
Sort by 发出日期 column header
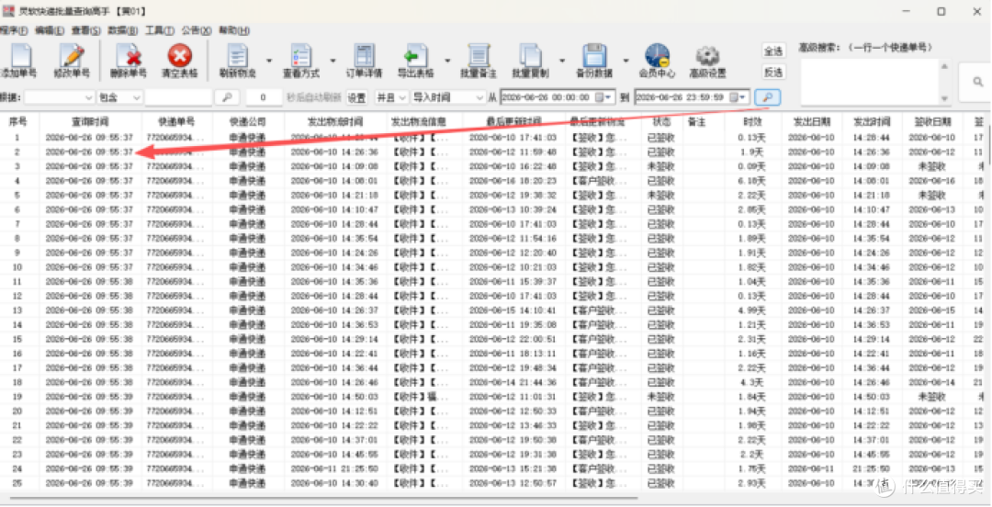[x=813, y=121]
